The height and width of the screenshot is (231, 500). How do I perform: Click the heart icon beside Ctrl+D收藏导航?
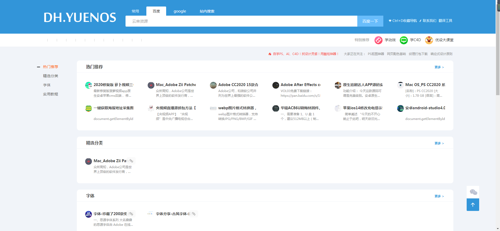pyautogui.click(x=390, y=21)
